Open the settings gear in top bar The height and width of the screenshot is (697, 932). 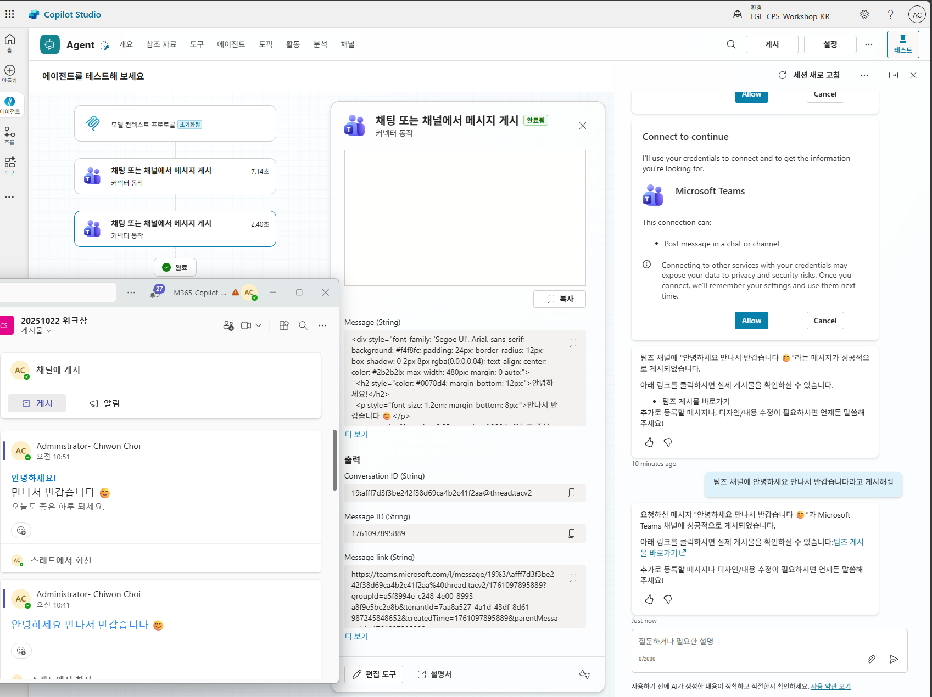pyautogui.click(x=864, y=14)
